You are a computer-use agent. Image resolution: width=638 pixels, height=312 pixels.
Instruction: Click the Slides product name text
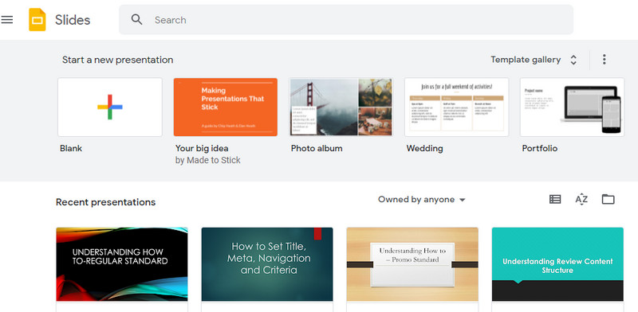tap(73, 20)
